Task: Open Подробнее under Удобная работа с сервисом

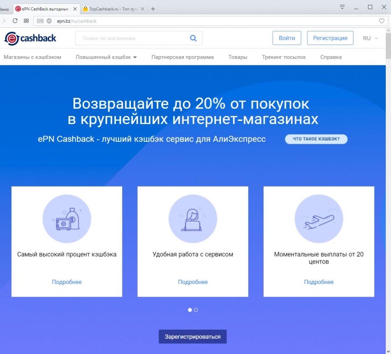Action: click(193, 282)
